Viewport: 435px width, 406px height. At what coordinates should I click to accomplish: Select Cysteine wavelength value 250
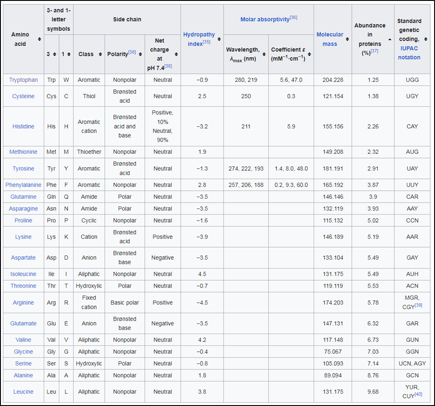point(246,96)
